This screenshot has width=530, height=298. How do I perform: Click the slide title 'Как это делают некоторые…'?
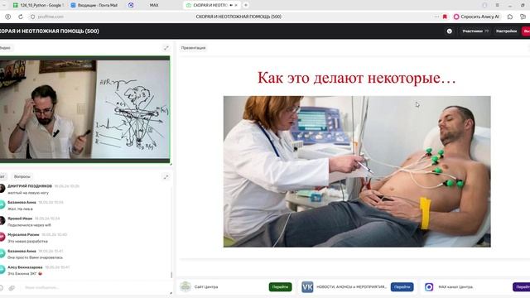(357, 78)
